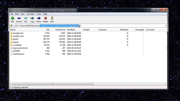The width and height of the screenshot is (180, 101).
Task: Sort by the Accessed column header
Action: click(x=102, y=30)
